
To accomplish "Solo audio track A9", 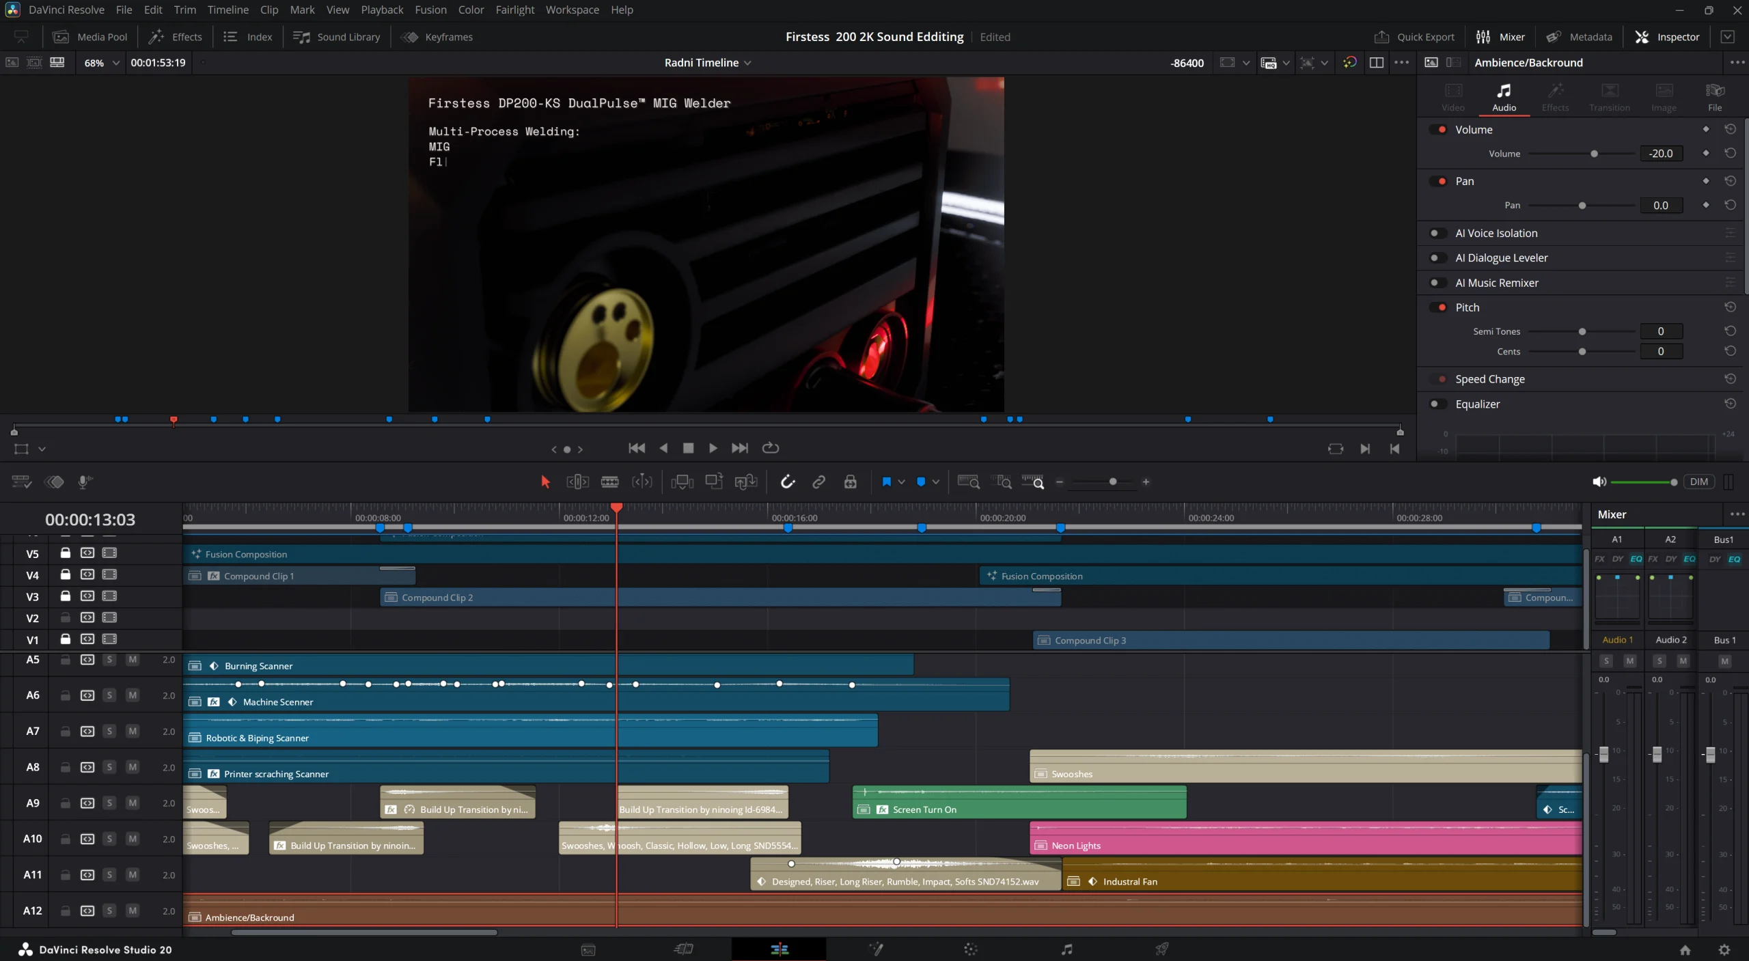I will (x=109, y=803).
